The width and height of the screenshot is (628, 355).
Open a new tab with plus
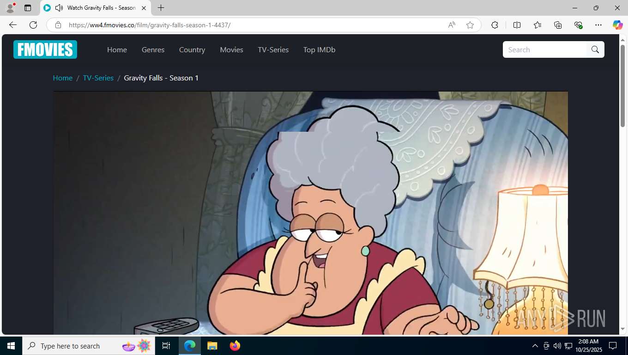161,8
